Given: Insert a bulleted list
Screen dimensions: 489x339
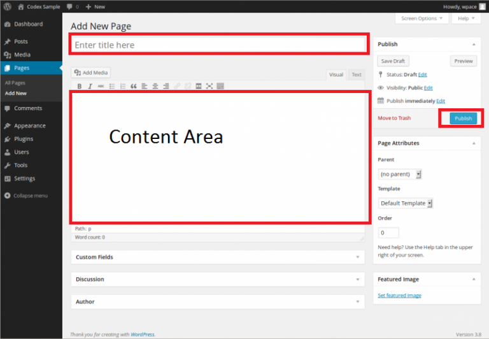Looking at the screenshot, I should click(x=112, y=86).
